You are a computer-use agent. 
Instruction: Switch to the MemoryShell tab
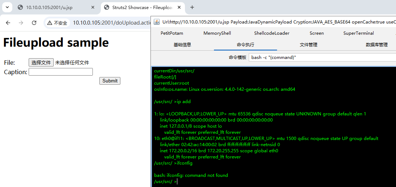coord(217,33)
